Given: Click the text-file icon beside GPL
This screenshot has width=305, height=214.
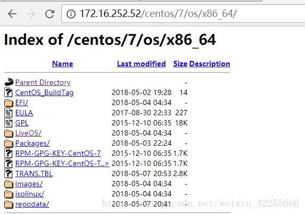Looking at the screenshot, I should 9,123.
